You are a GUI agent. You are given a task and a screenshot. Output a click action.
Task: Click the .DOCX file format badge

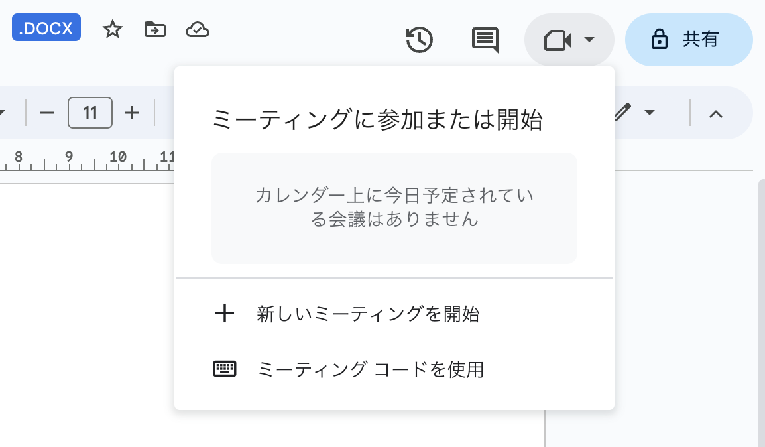(46, 29)
